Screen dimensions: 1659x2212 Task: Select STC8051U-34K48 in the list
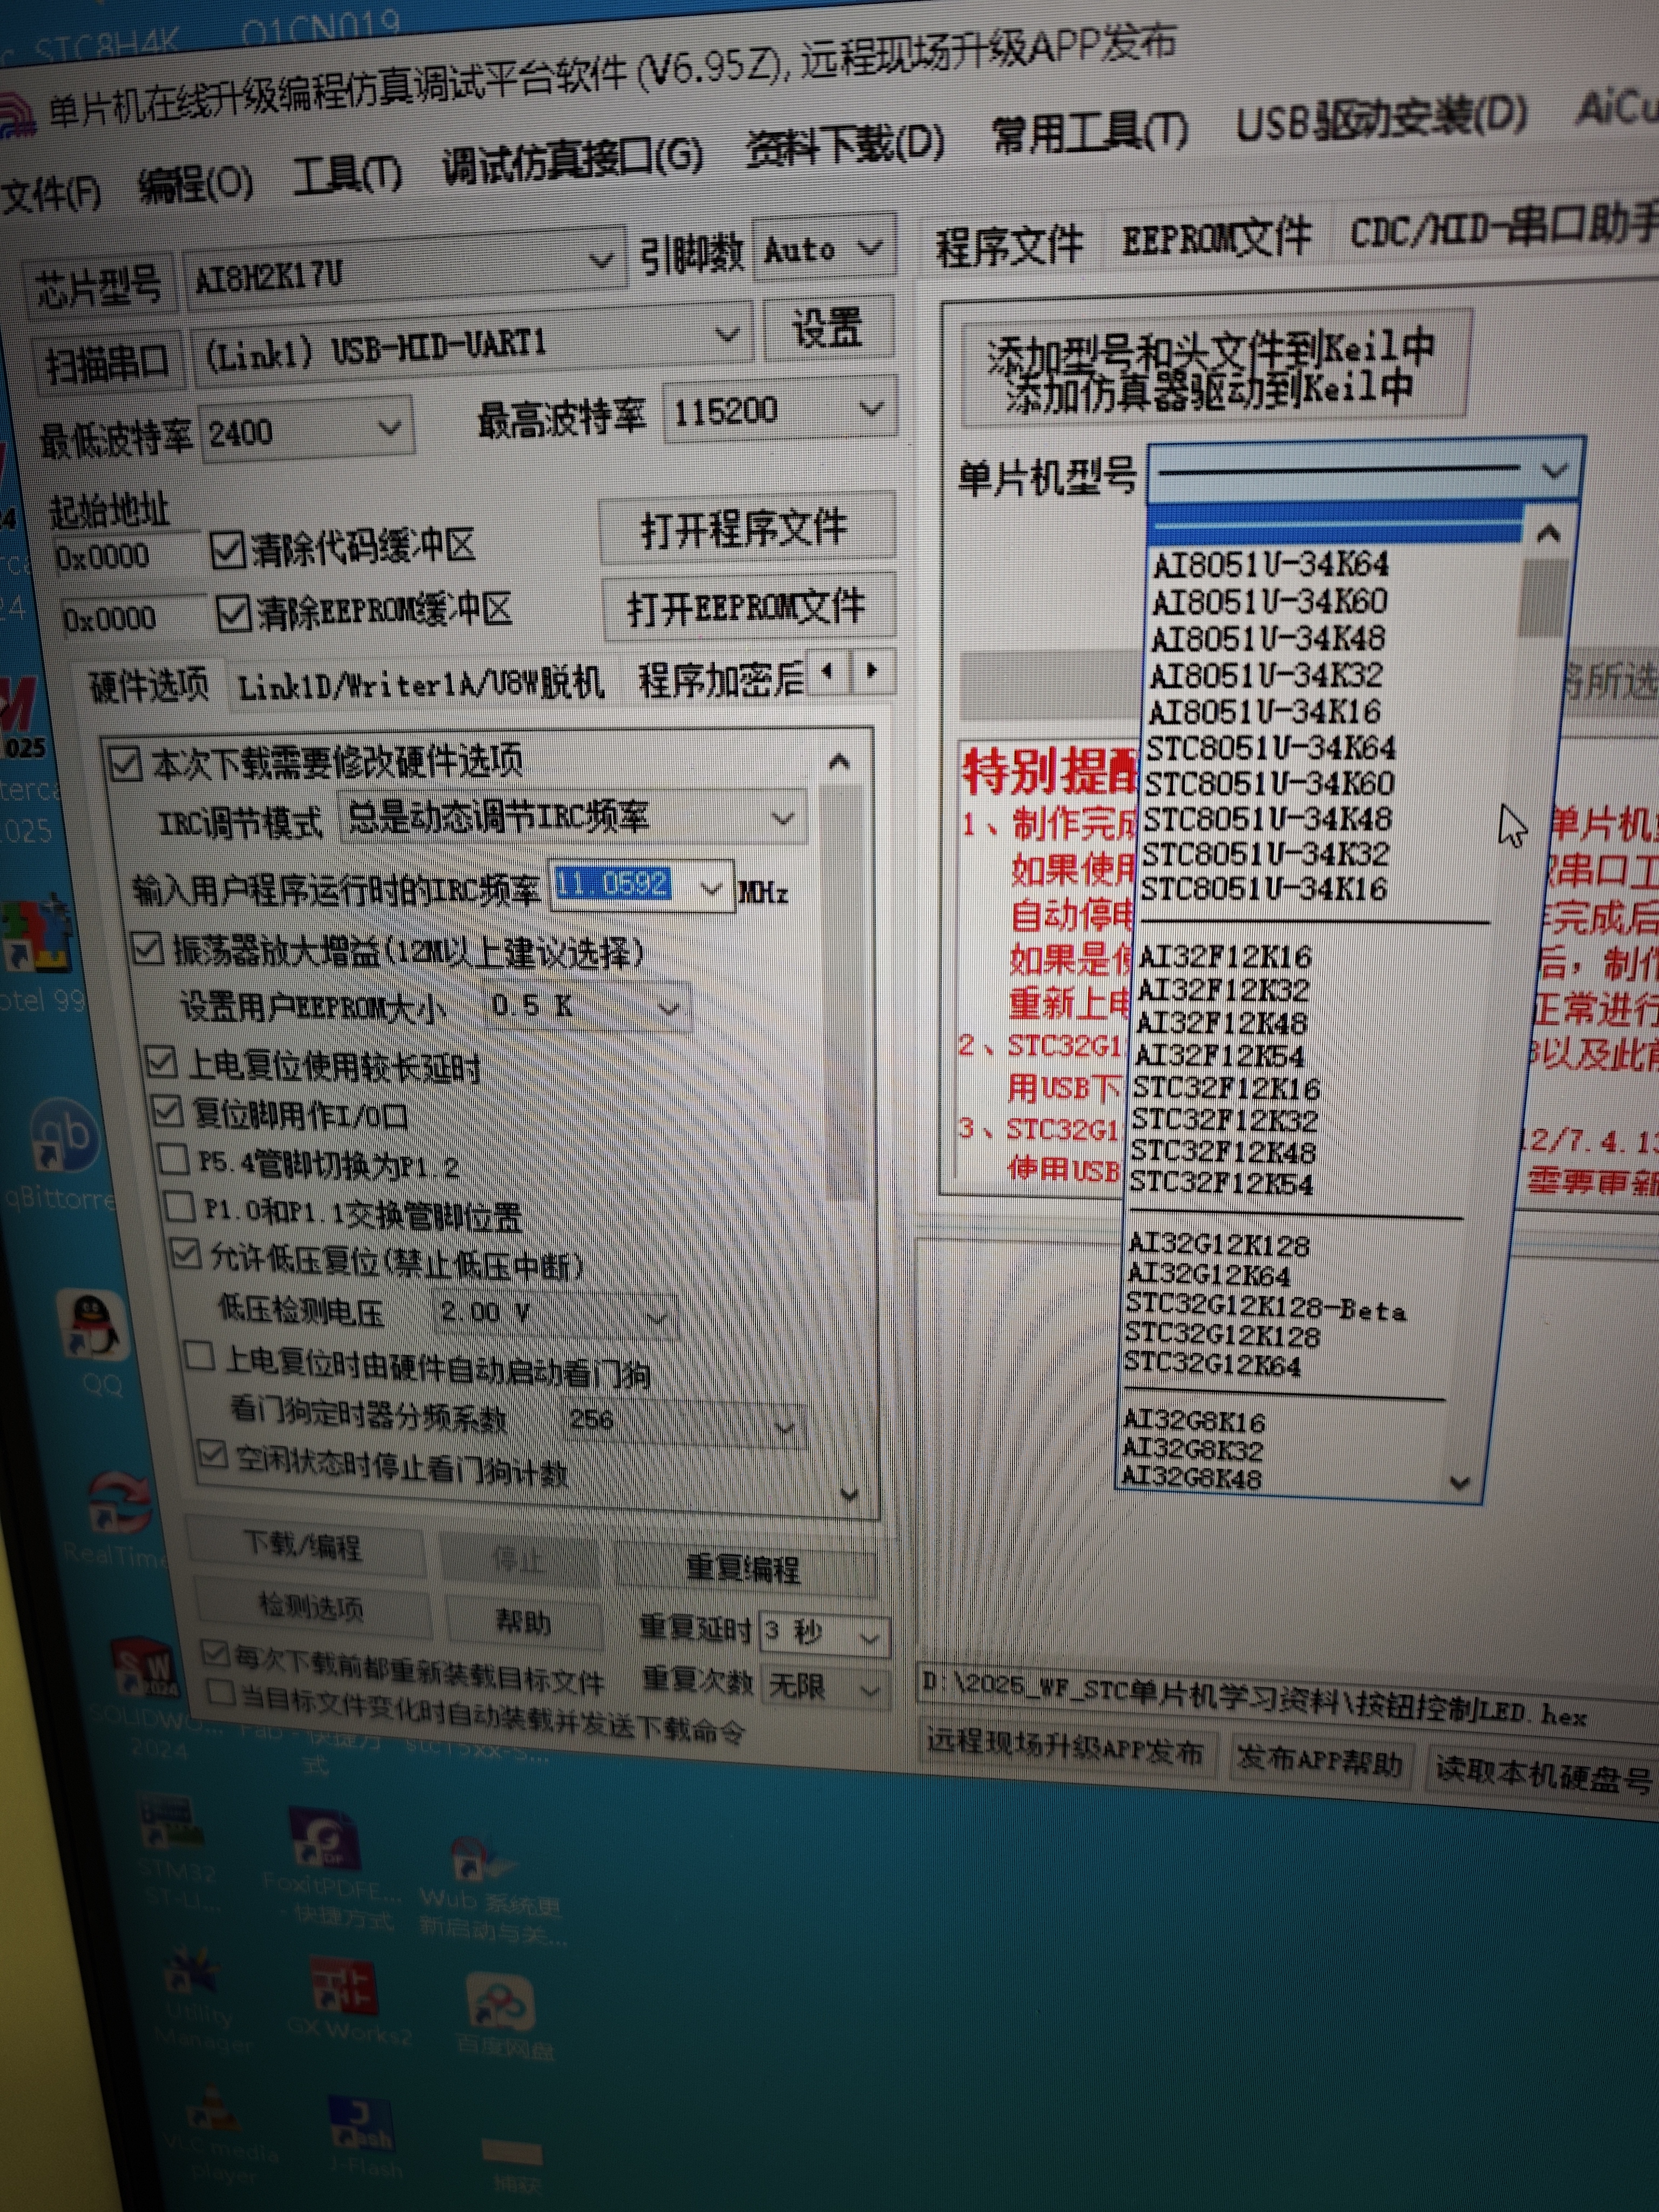[x=1268, y=820]
